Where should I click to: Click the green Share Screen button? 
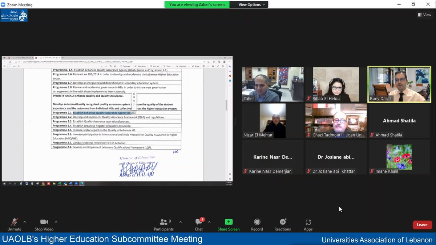pos(229,224)
